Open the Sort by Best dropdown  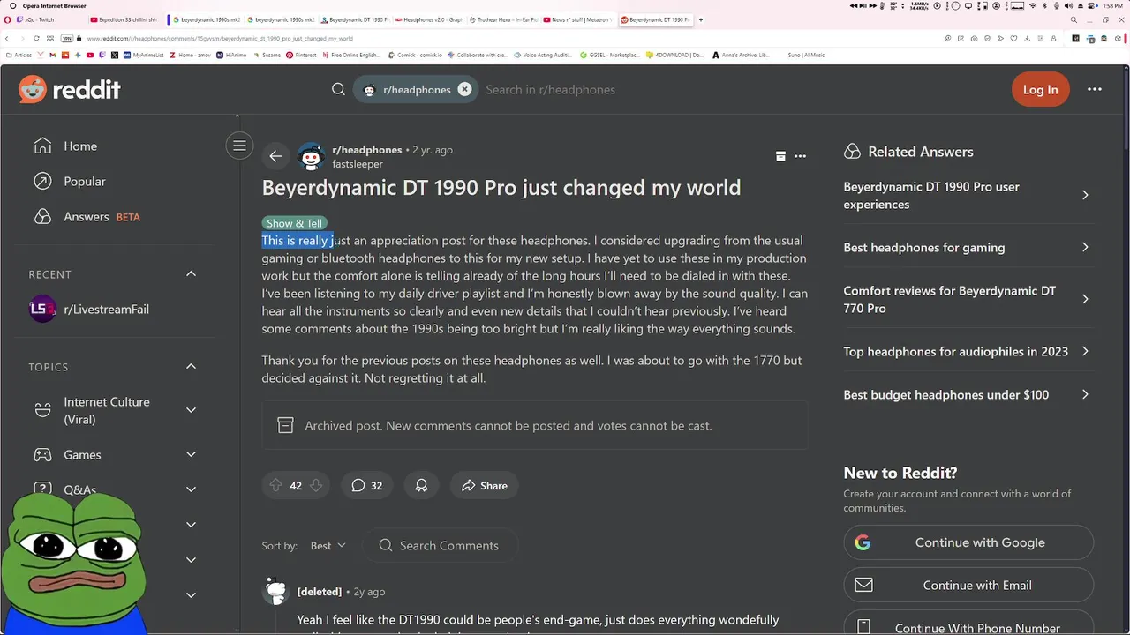click(x=328, y=546)
